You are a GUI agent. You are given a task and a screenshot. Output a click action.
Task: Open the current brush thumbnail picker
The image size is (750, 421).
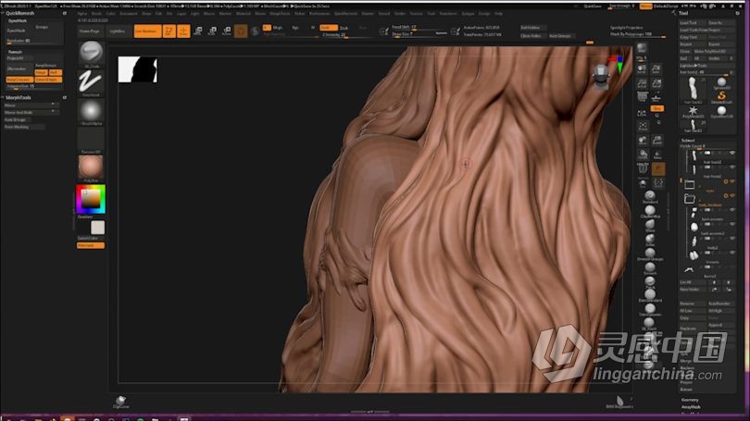[x=91, y=53]
